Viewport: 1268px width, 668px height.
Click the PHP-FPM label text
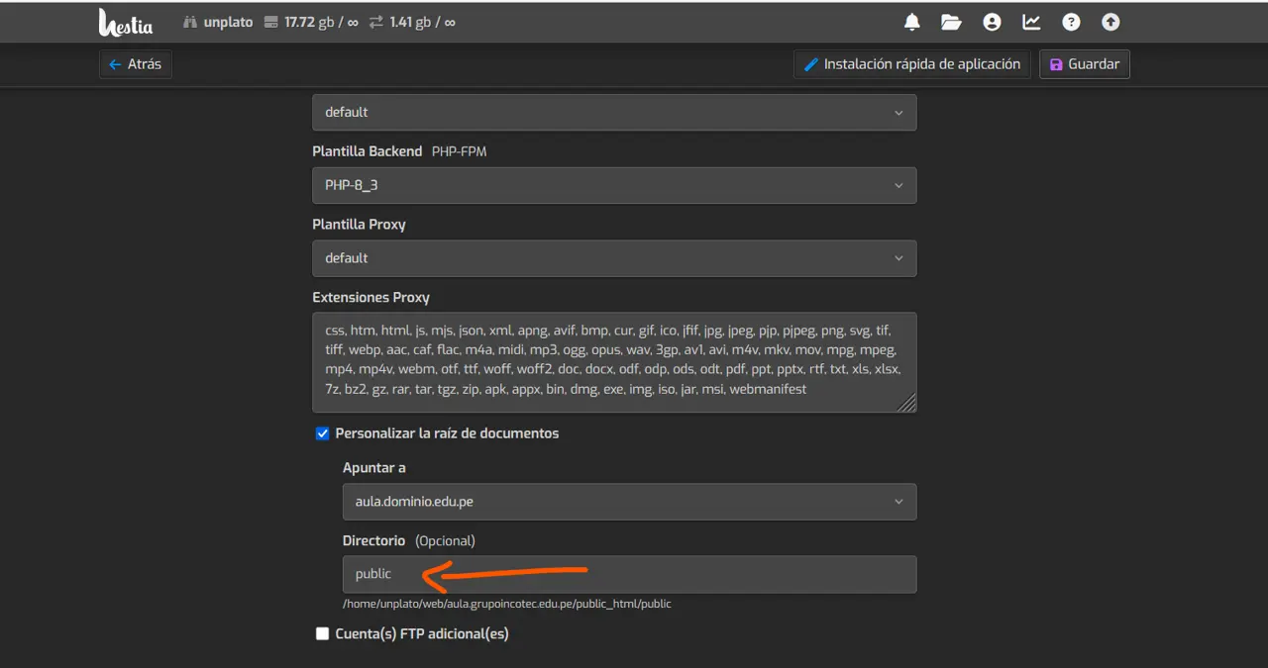(x=459, y=151)
